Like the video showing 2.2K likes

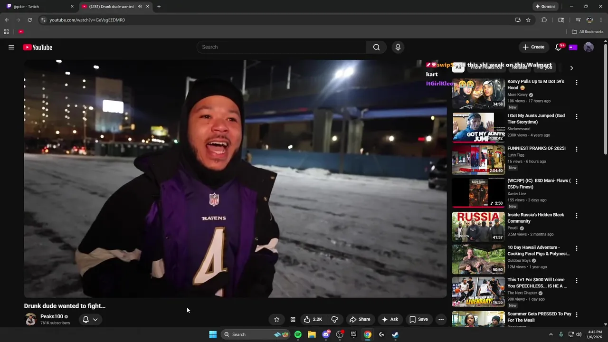(x=313, y=319)
